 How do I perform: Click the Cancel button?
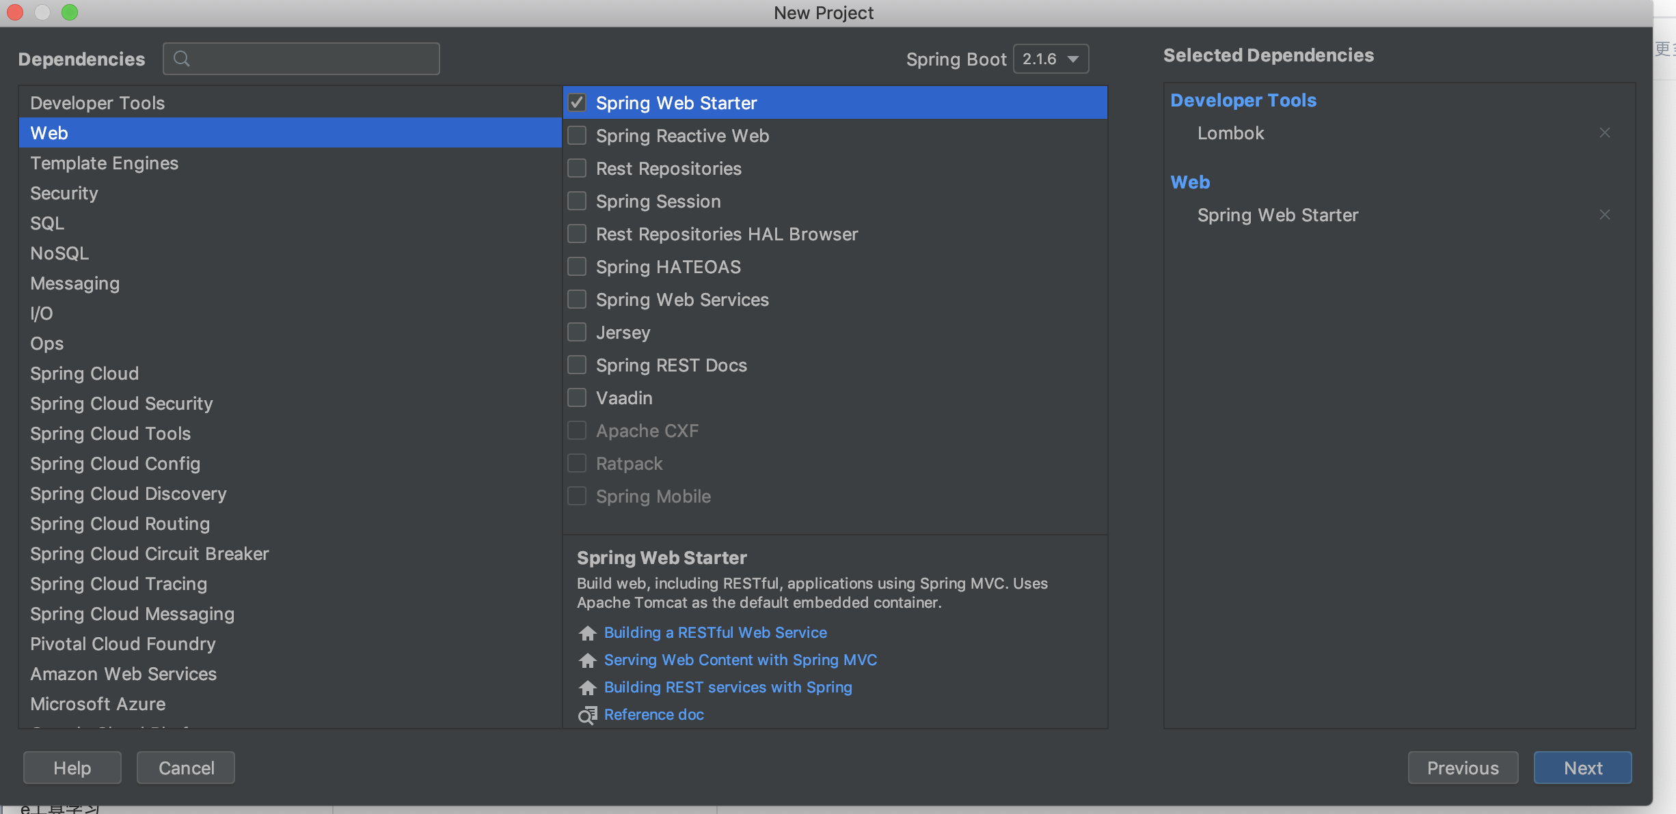click(x=186, y=768)
